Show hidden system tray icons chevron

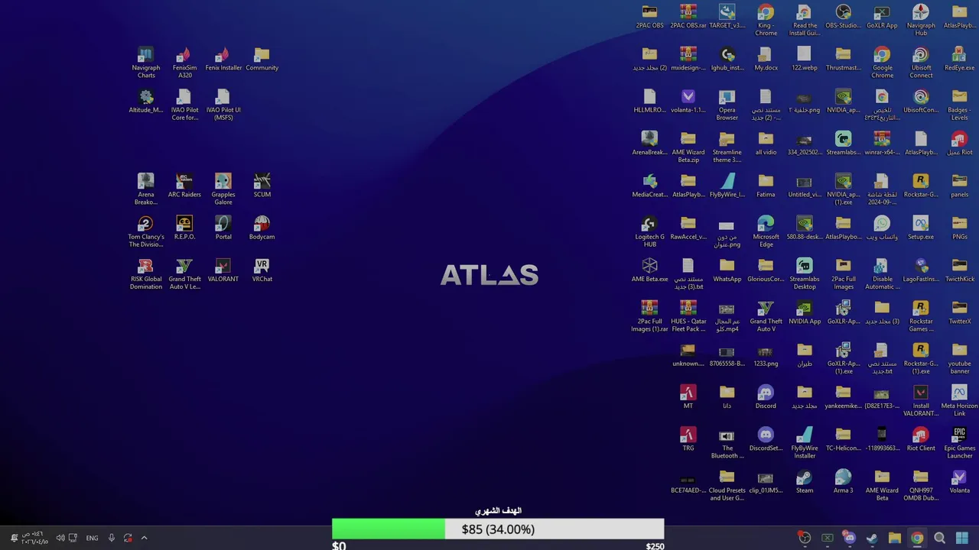(144, 538)
